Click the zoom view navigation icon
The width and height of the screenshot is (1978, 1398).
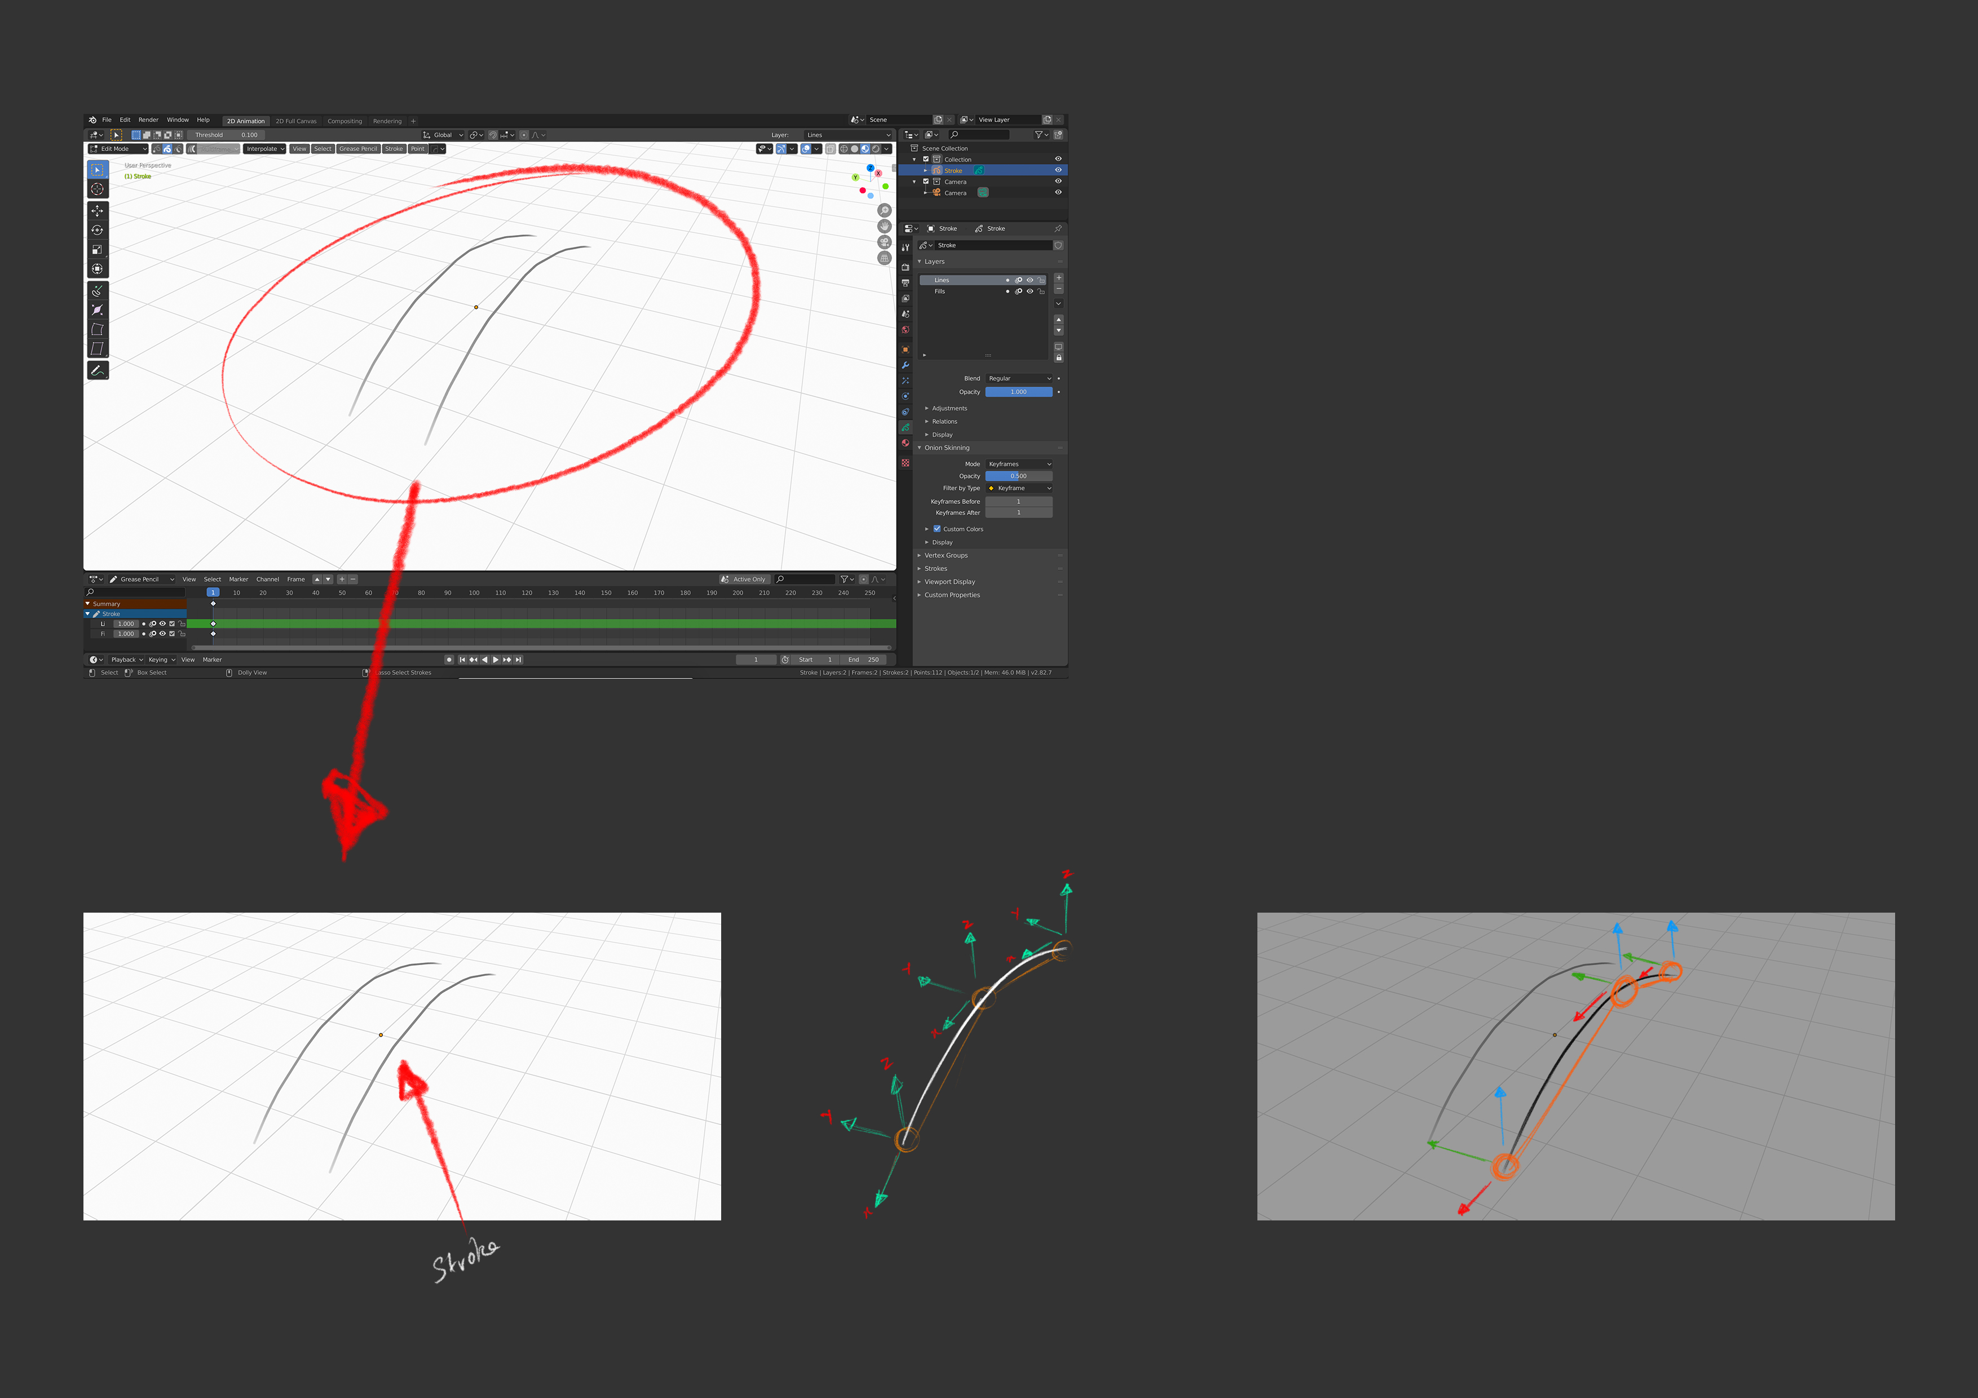884,210
